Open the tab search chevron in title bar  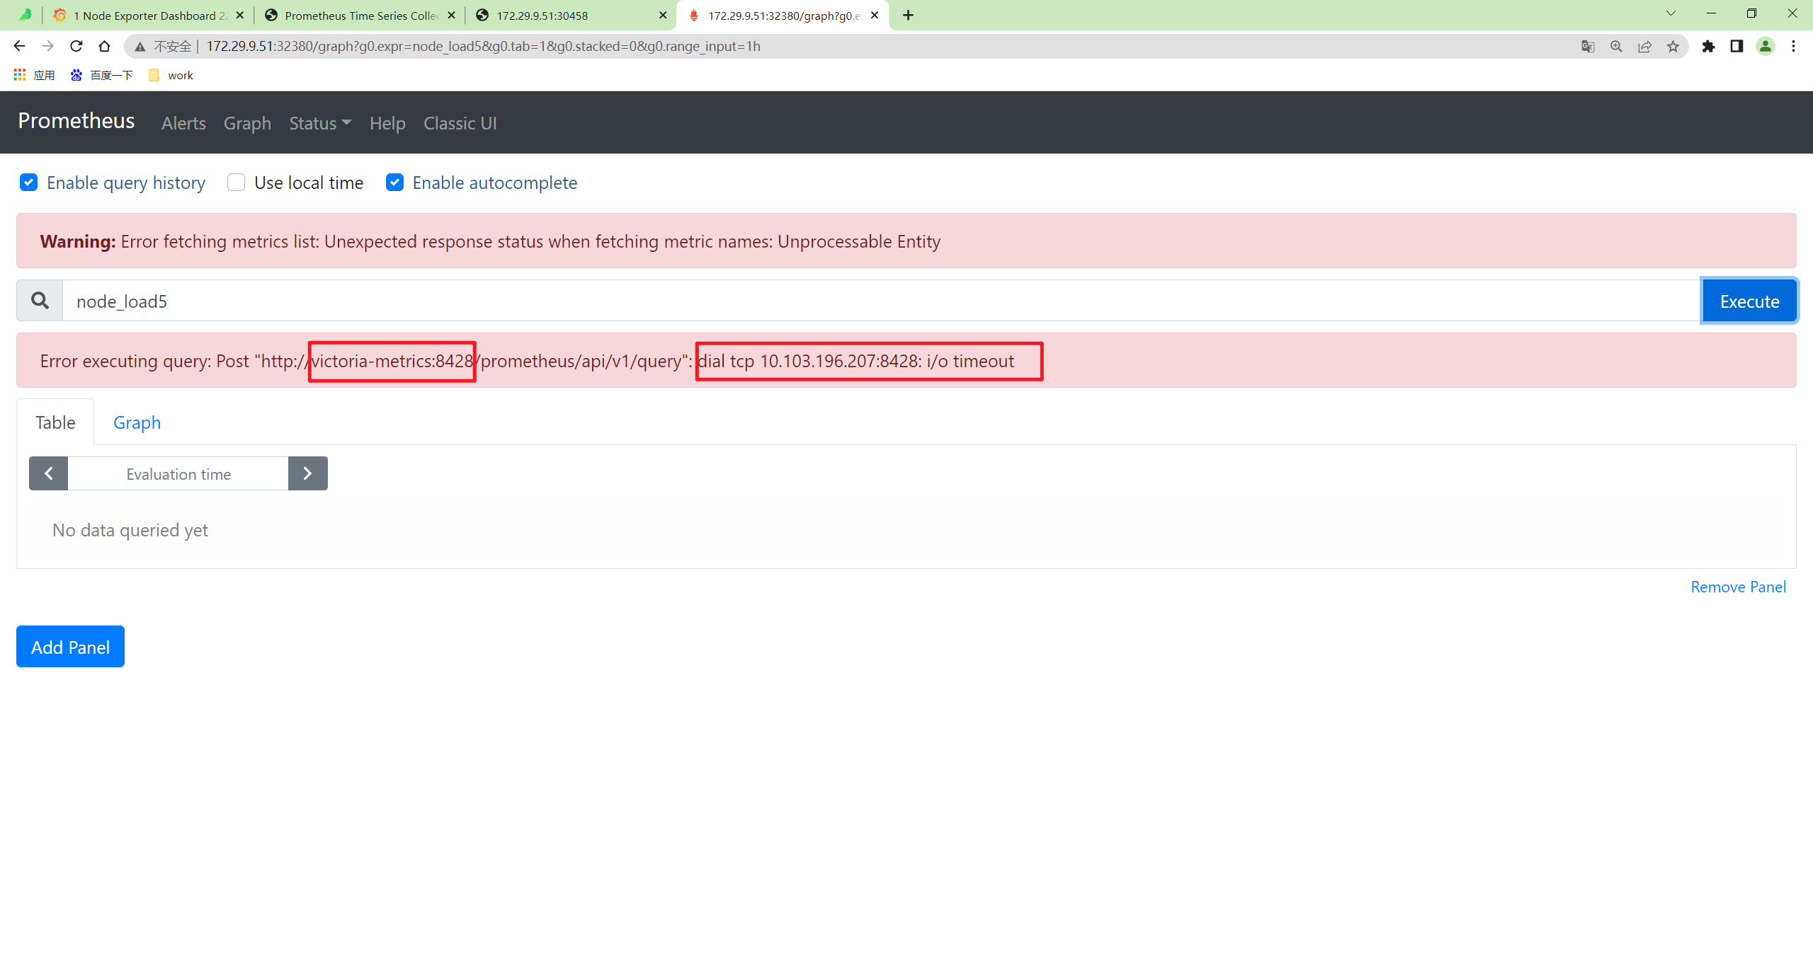[1670, 13]
